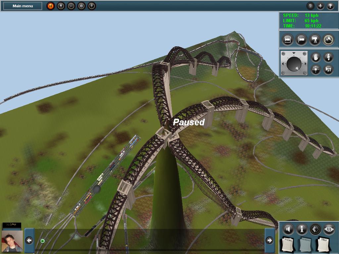Screen dimensions: 339x254
Task: Click the dial's right arrow
Action: pyautogui.click(x=305, y=64)
